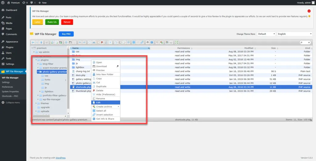The height and width of the screenshot is (161, 316).
Task: Expand the wp-file-manager tree folder arrow
Action: (x=38, y=99)
